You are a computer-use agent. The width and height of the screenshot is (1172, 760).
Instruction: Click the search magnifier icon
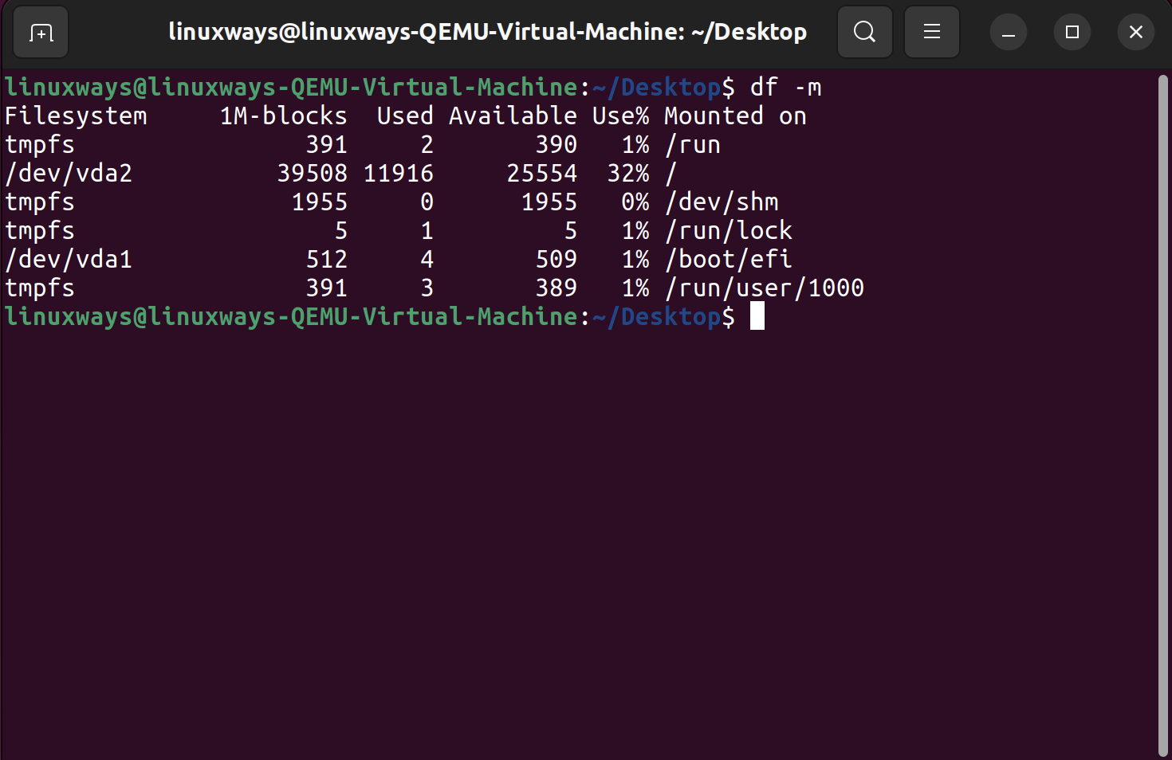point(864,31)
